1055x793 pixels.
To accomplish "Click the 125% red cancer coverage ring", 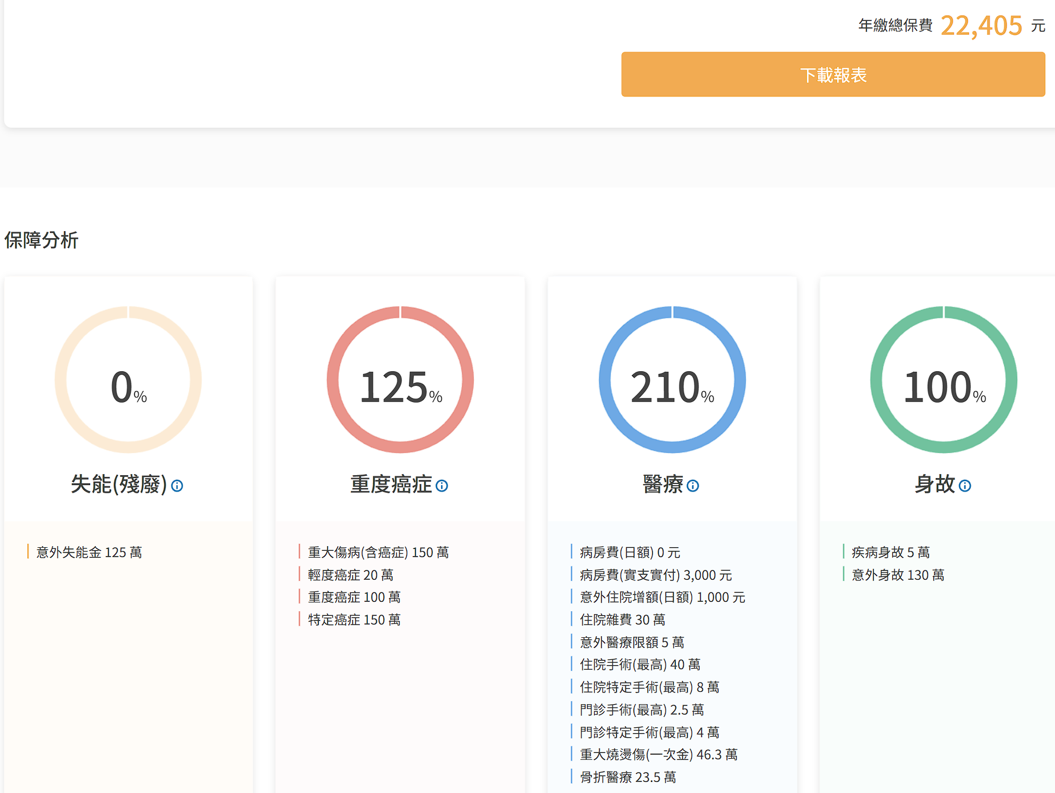I will point(400,380).
